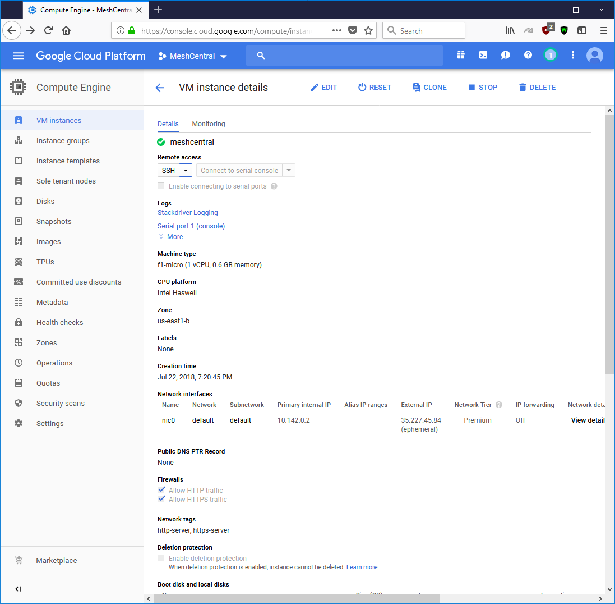
Task: Collapse the sidebar with the bottom arrow icon
Action: pyautogui.click(x=18, y=589)
